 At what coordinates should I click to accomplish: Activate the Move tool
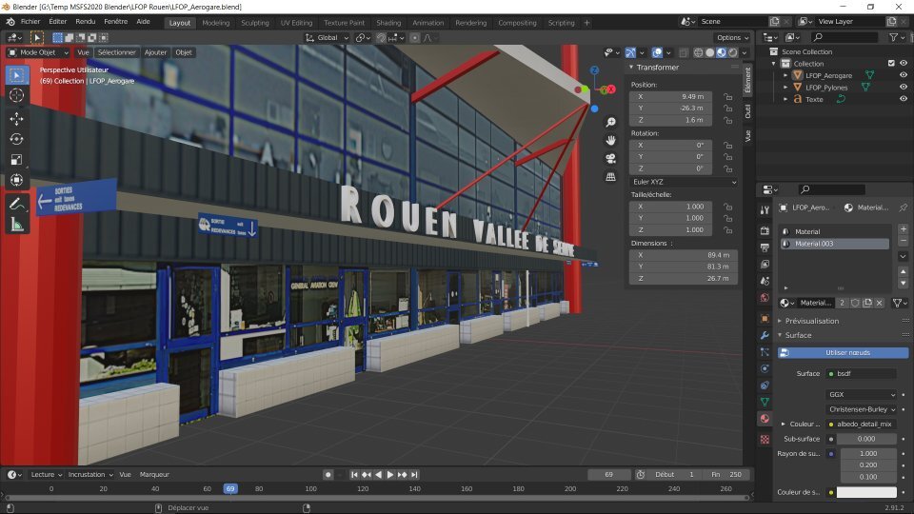coord(16,119)
